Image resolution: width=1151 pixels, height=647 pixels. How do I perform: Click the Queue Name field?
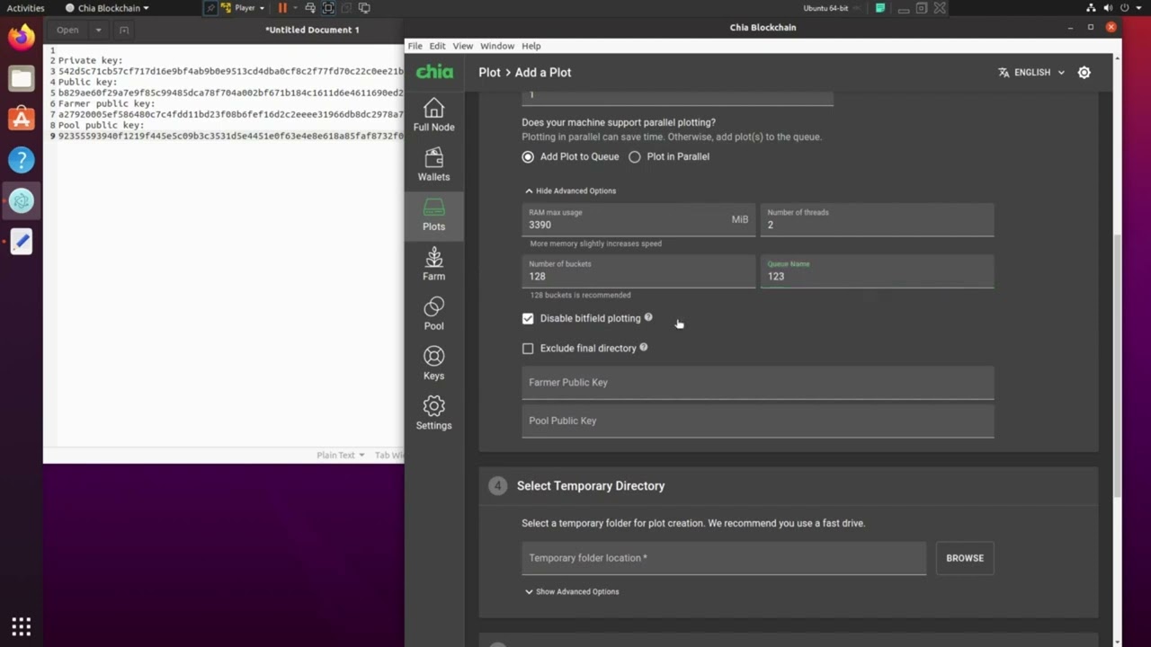point(877,271)
